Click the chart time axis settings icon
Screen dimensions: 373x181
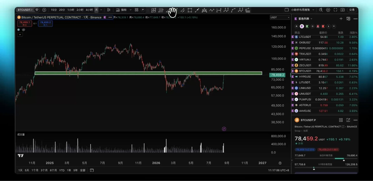280,163
